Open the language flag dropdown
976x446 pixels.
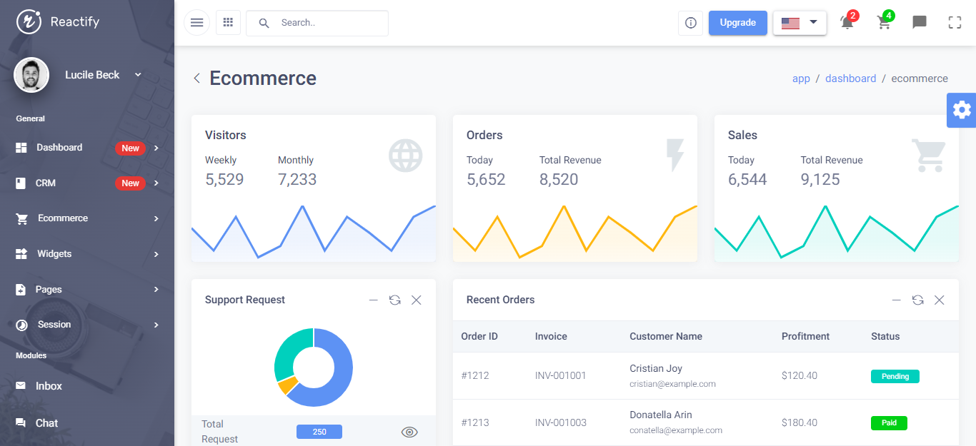click(800, 23)
